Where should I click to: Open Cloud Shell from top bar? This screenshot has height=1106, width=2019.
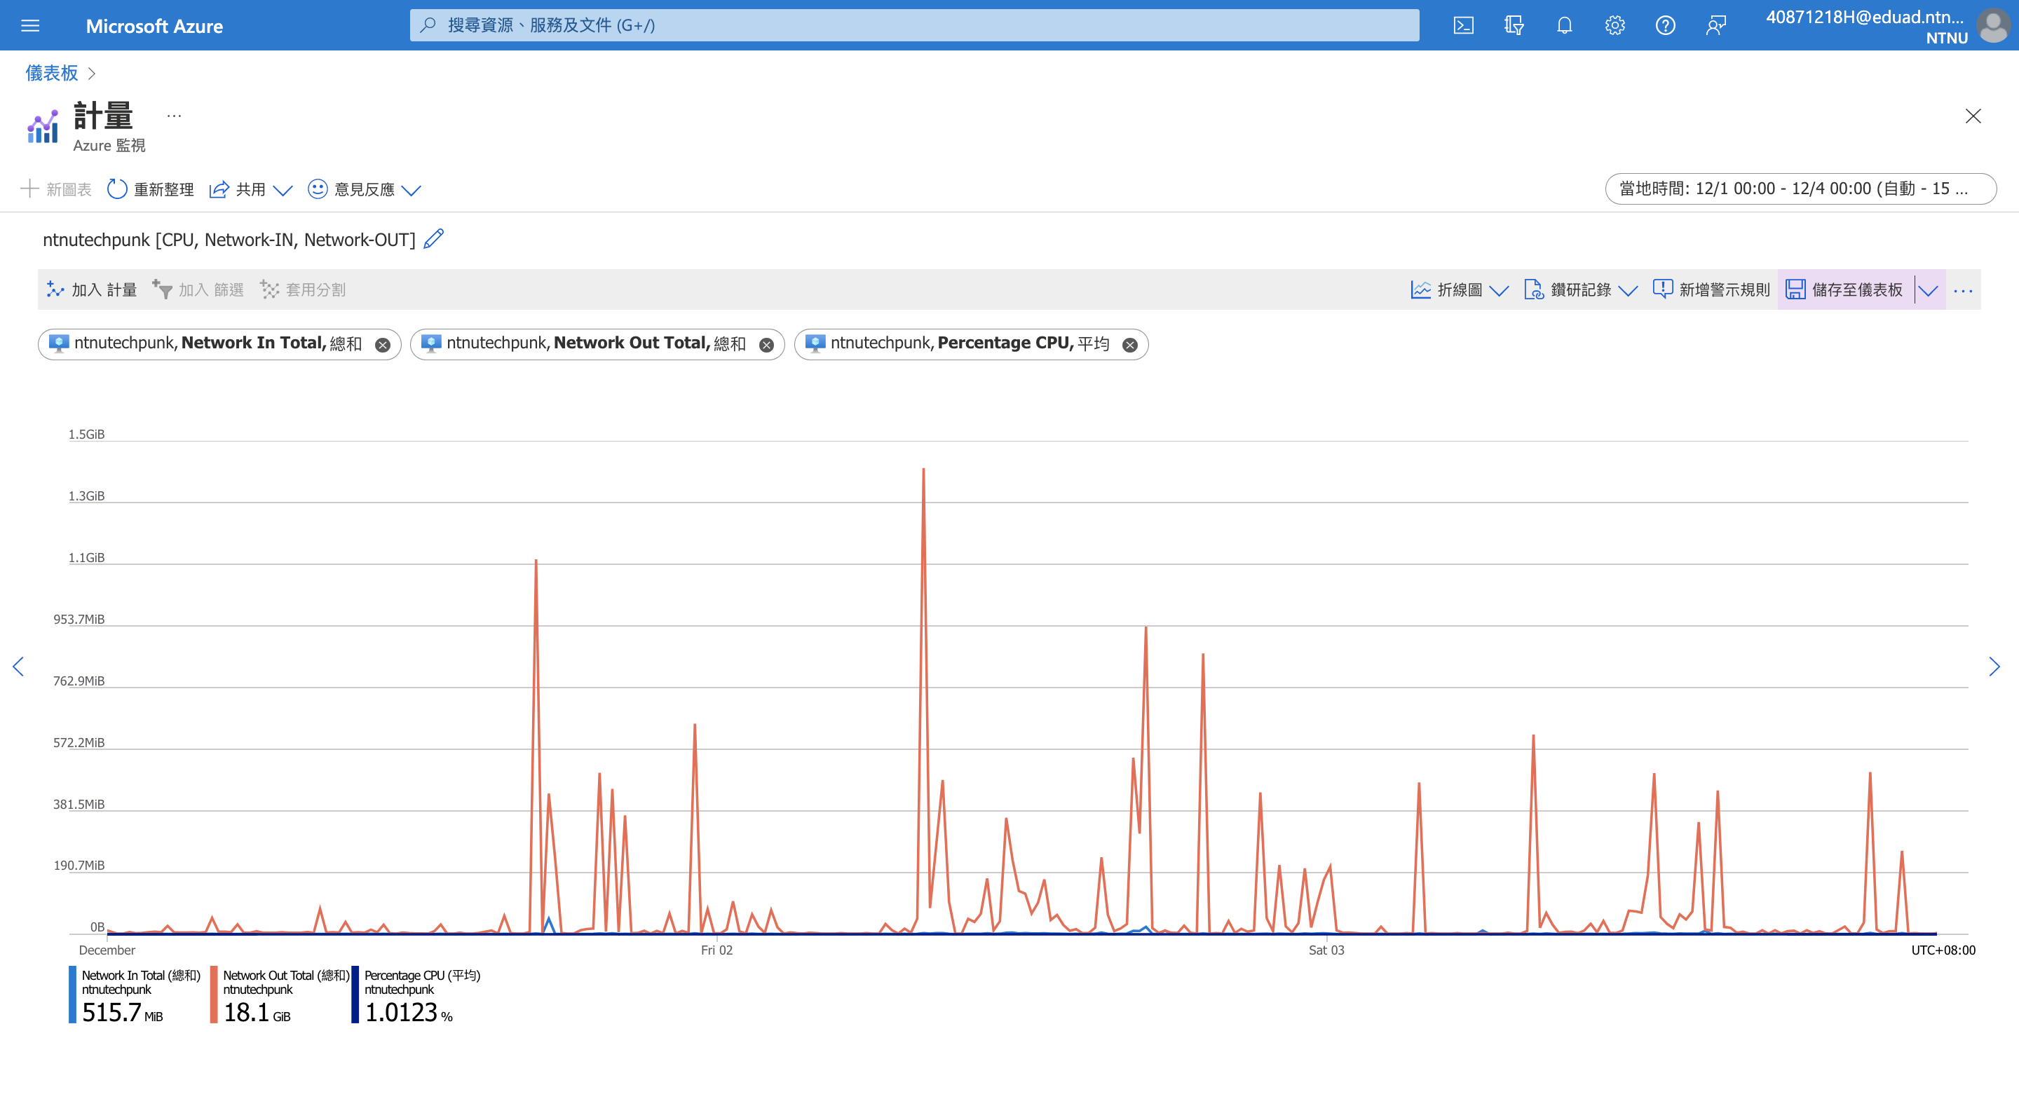(1463, 25)
